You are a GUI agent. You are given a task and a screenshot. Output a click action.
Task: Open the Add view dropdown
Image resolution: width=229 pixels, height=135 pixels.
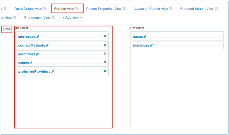click(x=72, y=17)
